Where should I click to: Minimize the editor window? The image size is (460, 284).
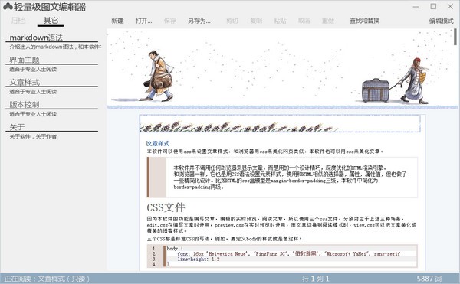416,6
